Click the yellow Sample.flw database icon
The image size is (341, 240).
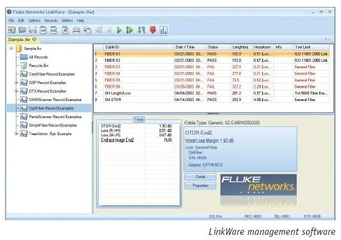click(x=19, y=49)
